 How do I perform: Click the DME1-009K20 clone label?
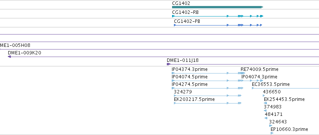pos(24,53)
